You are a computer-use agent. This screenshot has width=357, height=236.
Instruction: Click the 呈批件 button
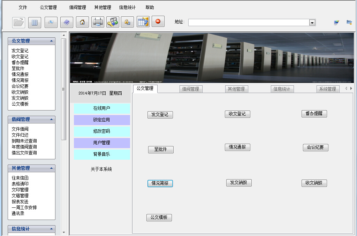pos(161,150)
